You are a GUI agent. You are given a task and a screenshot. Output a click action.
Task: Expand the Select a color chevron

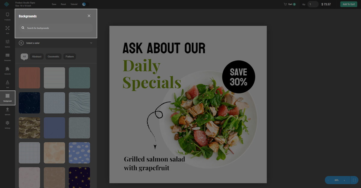[x=91, y=43]
